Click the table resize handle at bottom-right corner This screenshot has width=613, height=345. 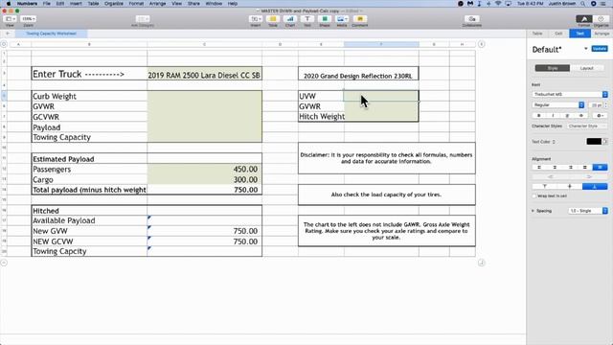(481, 263)
